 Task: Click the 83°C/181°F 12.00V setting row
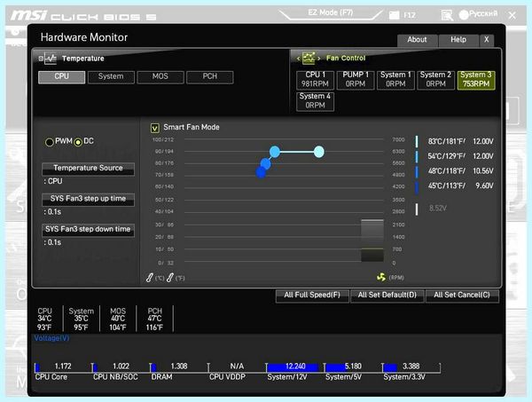click(455, 142)
